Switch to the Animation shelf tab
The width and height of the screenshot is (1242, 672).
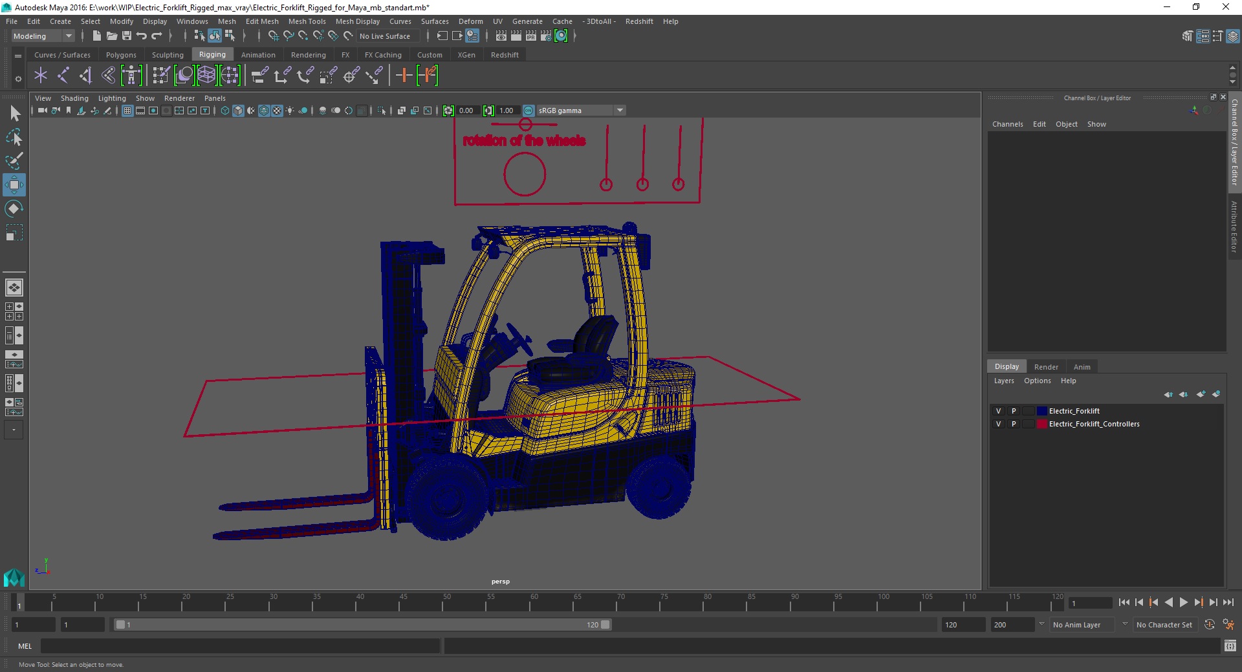pyautogui.click(x=258, y=55)
